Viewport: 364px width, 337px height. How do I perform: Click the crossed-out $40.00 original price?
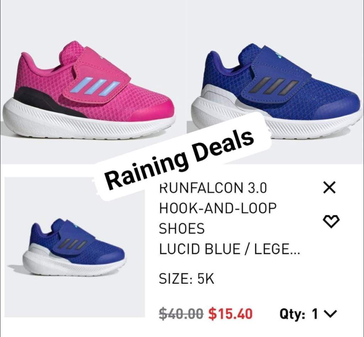tap(181, 314)
